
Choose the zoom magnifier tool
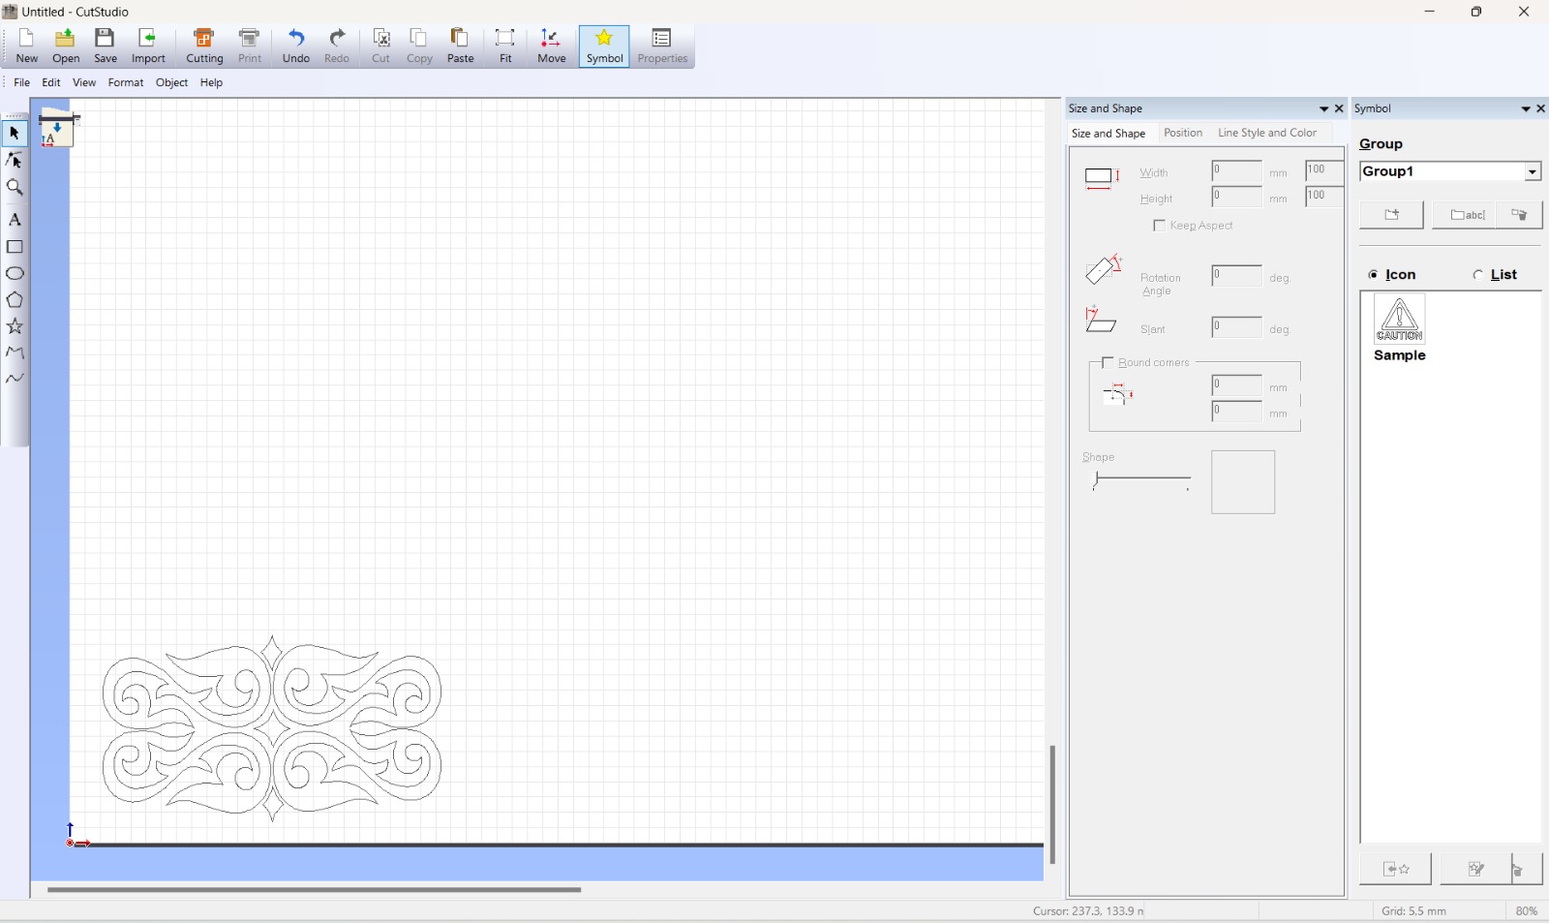pyautogui.click(x=15, y=188)
